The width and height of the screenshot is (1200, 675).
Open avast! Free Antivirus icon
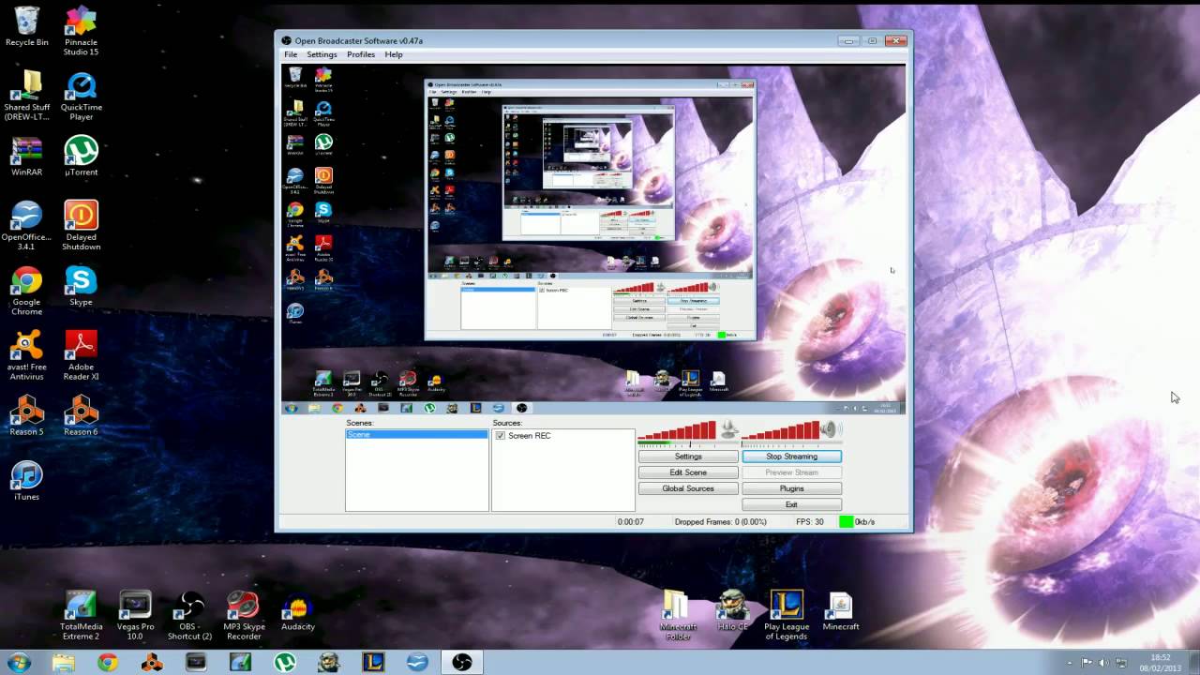pyautogui.click(x=27, y=355)
